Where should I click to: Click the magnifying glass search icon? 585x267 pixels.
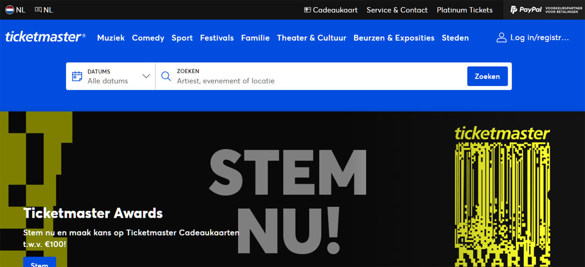coord(166,76)
